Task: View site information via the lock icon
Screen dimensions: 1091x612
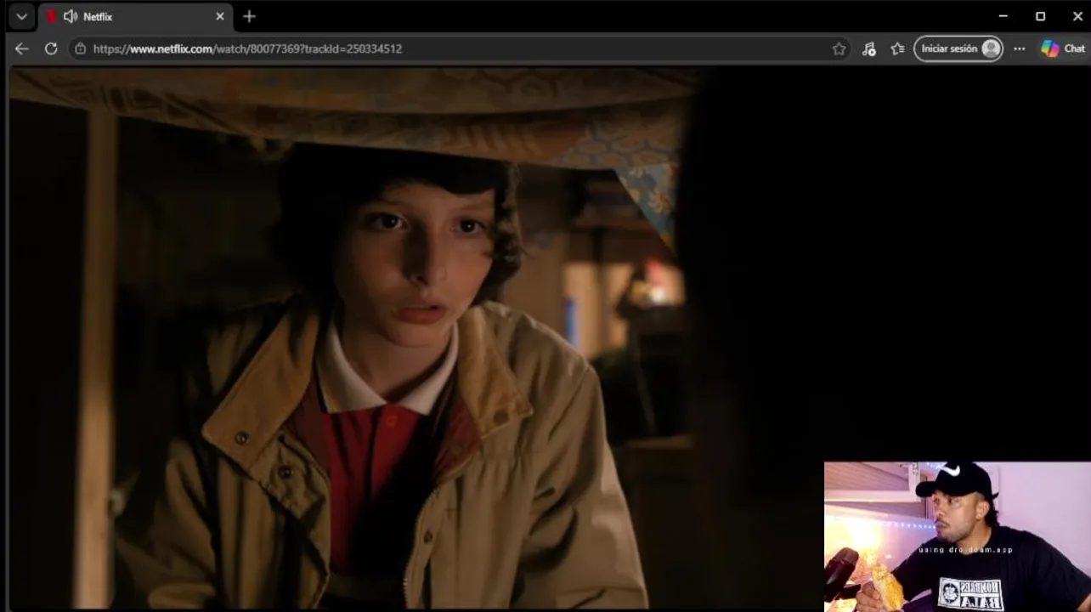Action: click(x=80, y=48)
